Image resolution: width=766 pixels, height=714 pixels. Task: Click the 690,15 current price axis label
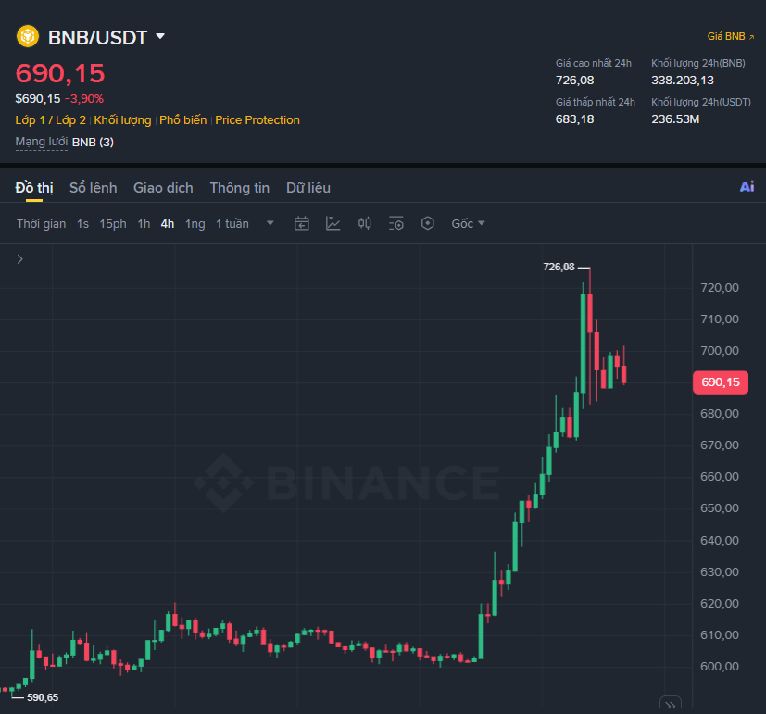click(x=721, y=382)
